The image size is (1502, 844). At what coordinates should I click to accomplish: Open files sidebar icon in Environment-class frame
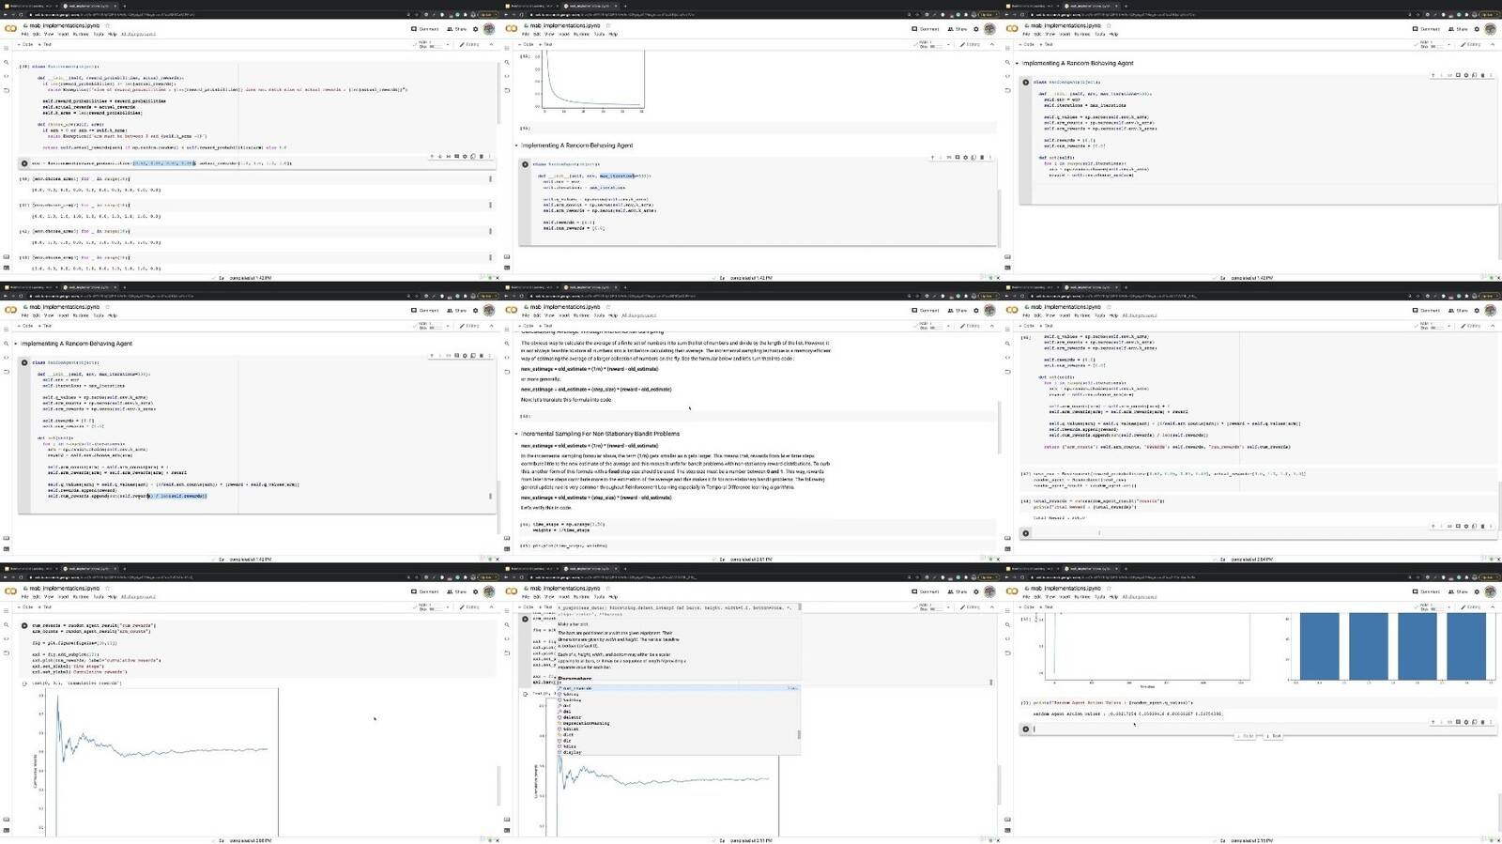(6, 90)
